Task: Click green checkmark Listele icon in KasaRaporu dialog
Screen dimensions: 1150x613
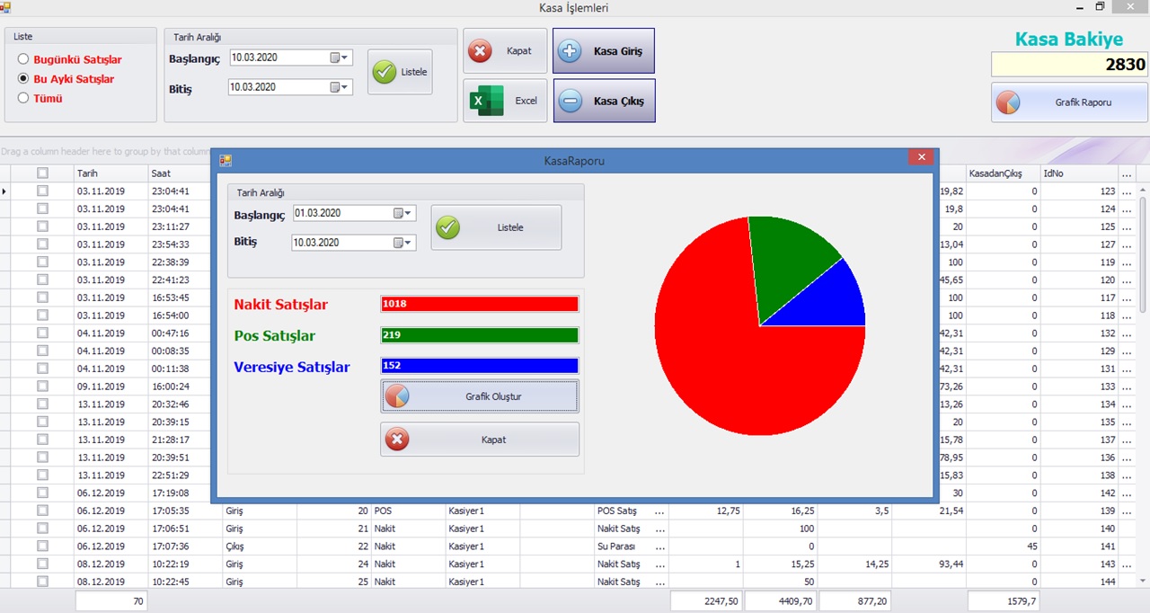Action: tap(448, 227)
